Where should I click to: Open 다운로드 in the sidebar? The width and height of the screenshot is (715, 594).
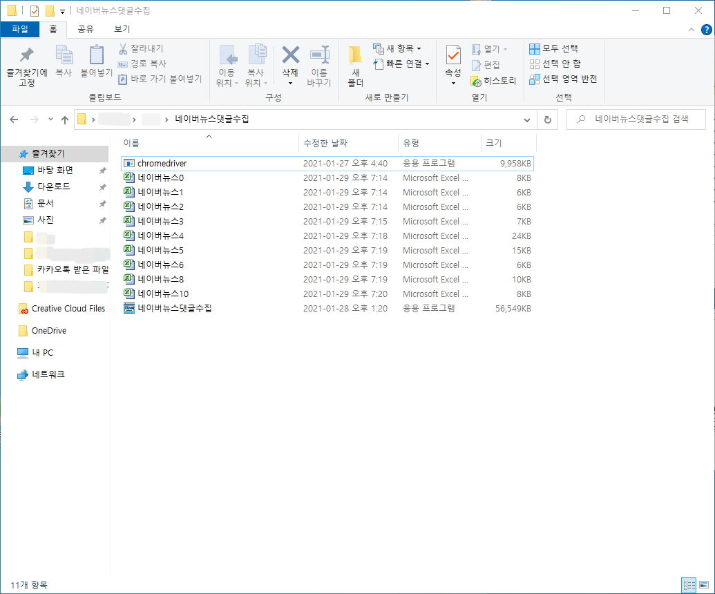[53, 187]
